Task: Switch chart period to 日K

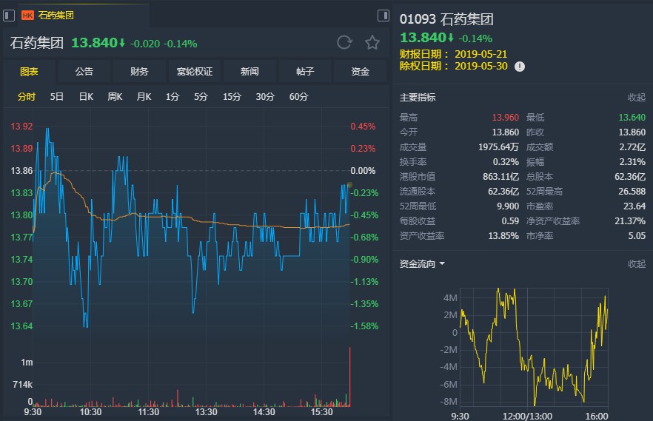Action: (x=86, y=97)
